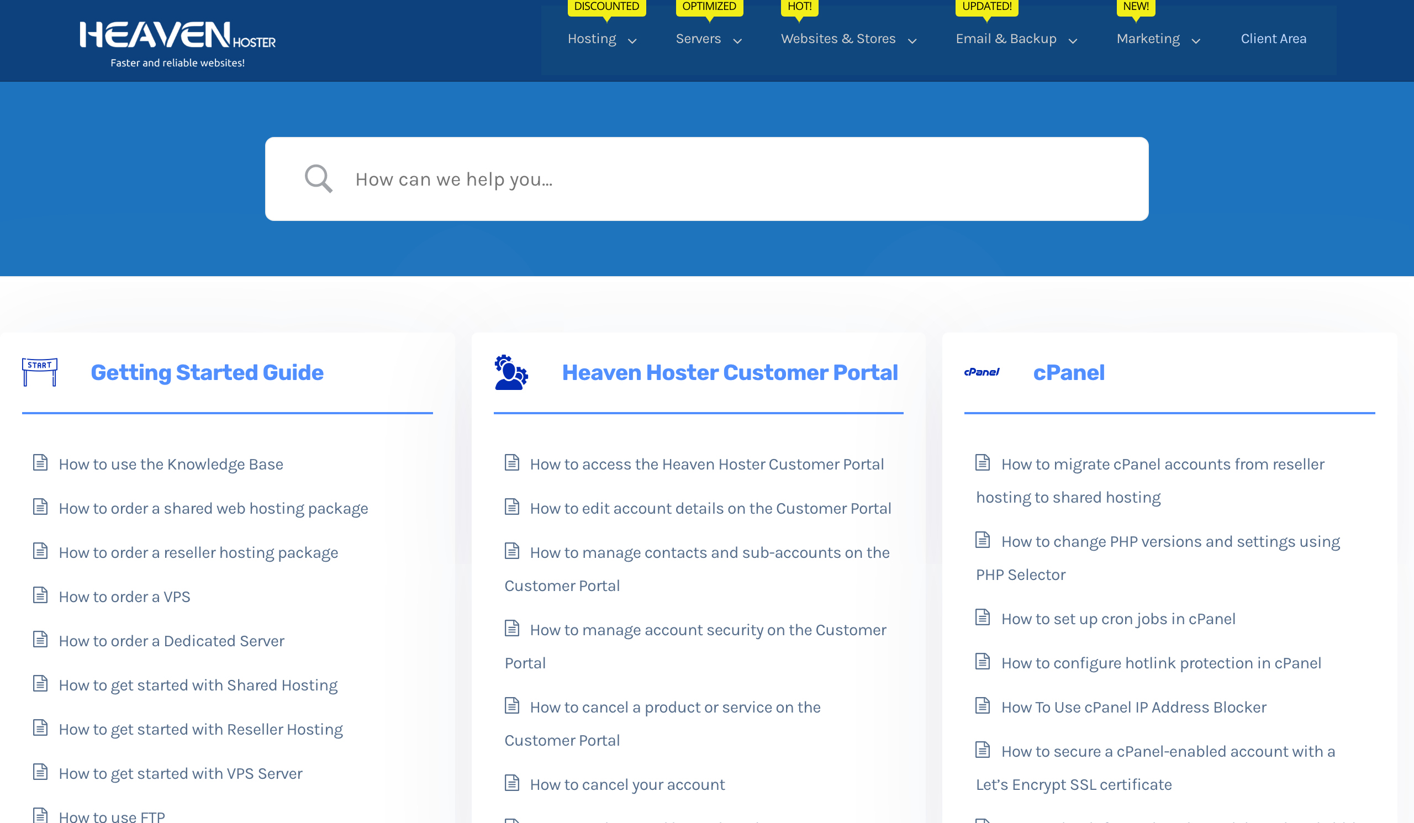The height and width of the screenshot is (823, 1414).
Task: Open 'How to order a VPS' article
Action: click(x=125, y=597)
